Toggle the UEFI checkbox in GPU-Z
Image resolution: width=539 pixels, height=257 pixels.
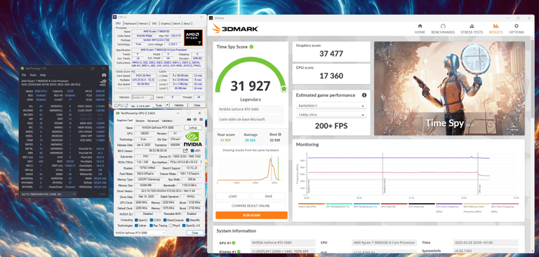pyautogui.click(x=192, y=151)
